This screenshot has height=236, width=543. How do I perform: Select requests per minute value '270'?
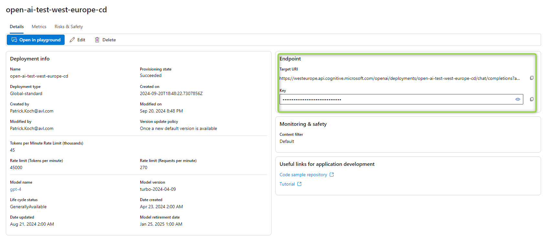coord(144,167)
